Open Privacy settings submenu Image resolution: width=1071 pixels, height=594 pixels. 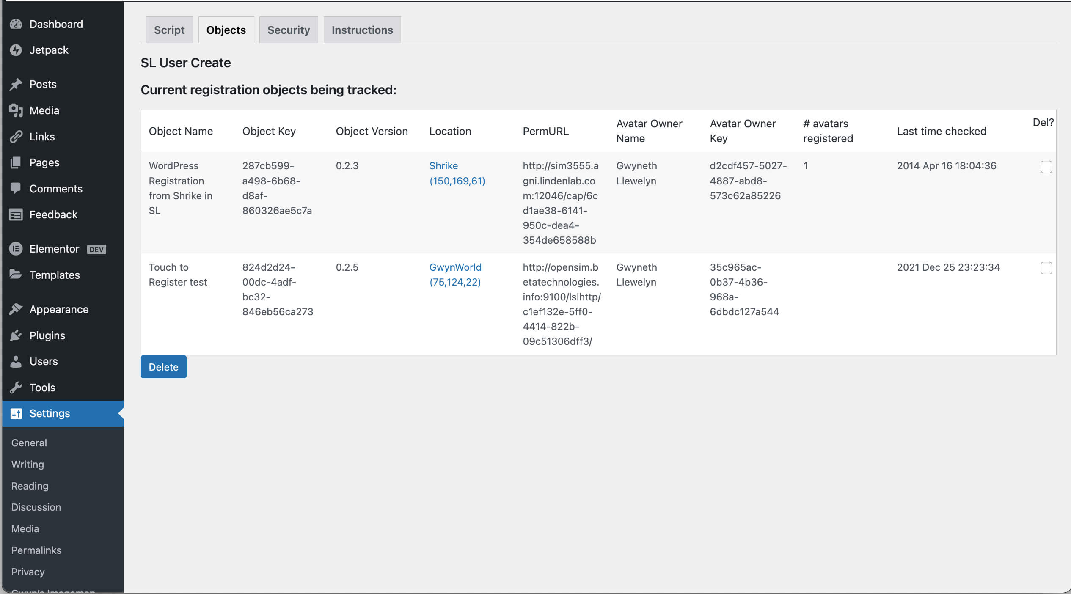tap(28, 572)
